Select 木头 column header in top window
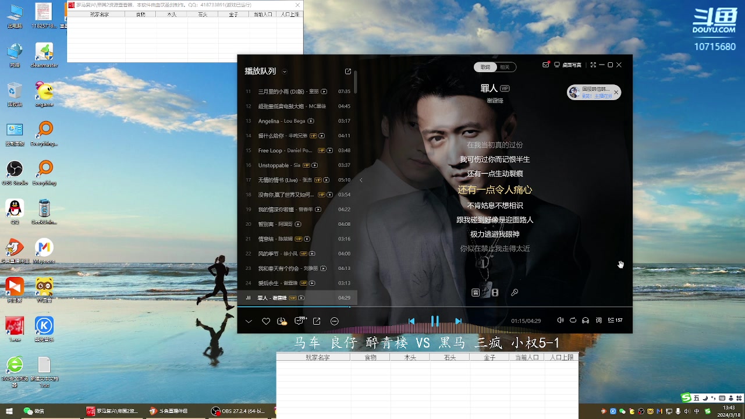The height and width of the screenshot is (419, 745). click(172, 14)
